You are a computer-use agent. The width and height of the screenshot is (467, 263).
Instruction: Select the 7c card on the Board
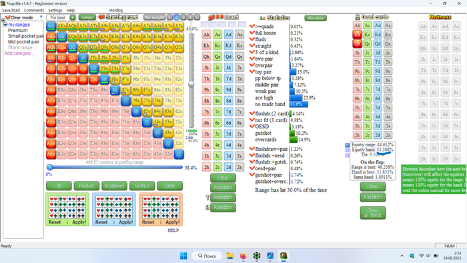(x=217, y=111)
